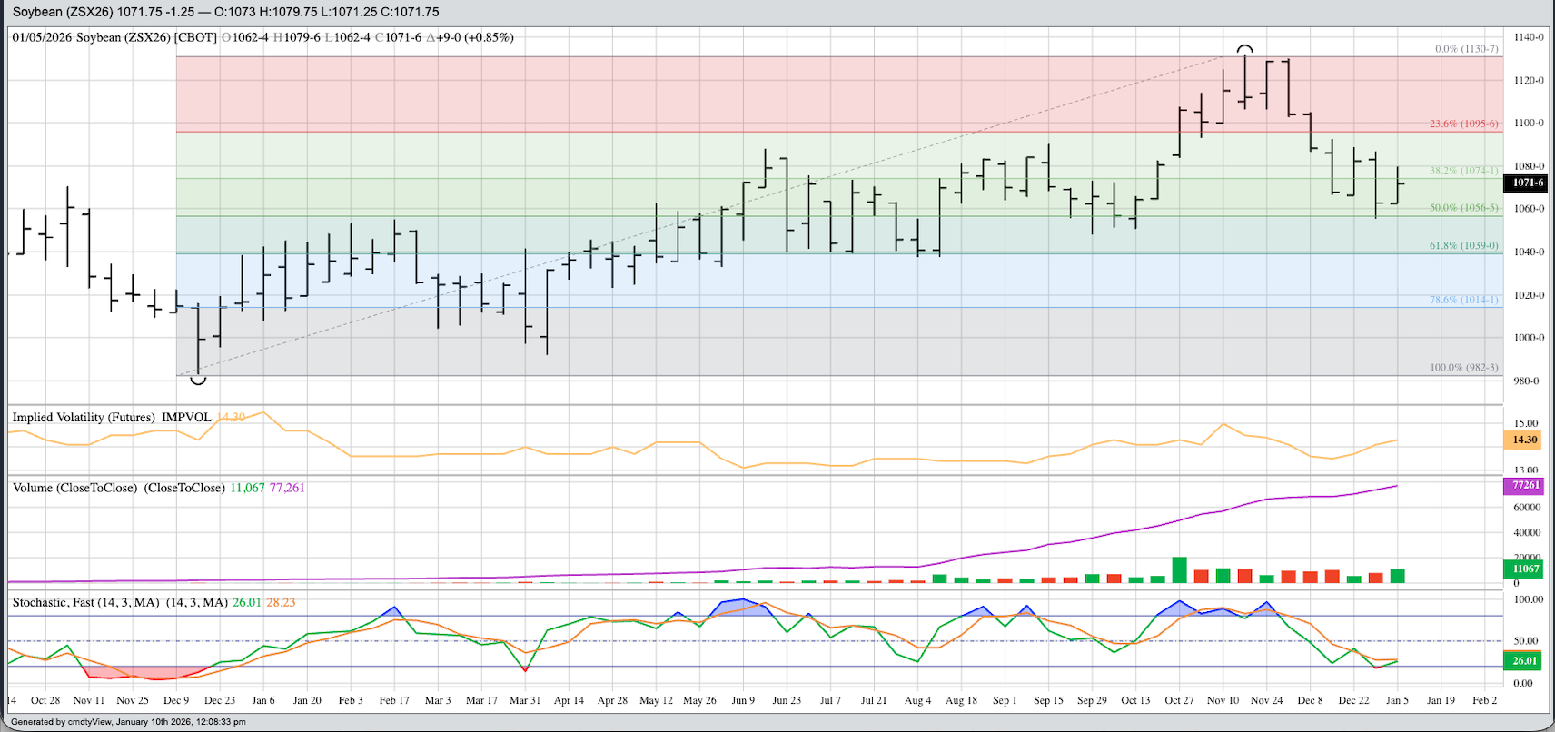Click the black 1071-6 current price tag

tap(1527, 183)
